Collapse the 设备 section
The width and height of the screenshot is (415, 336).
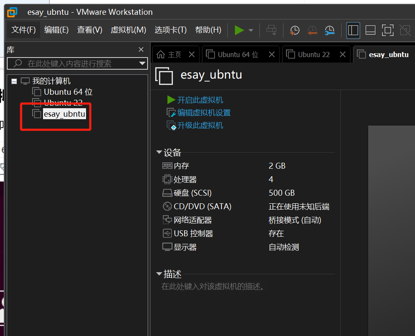[x=159, y=152]
